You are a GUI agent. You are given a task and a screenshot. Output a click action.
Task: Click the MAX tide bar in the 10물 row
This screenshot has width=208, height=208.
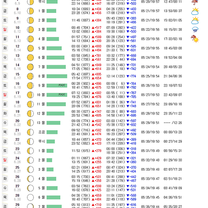tap(57, 95)
